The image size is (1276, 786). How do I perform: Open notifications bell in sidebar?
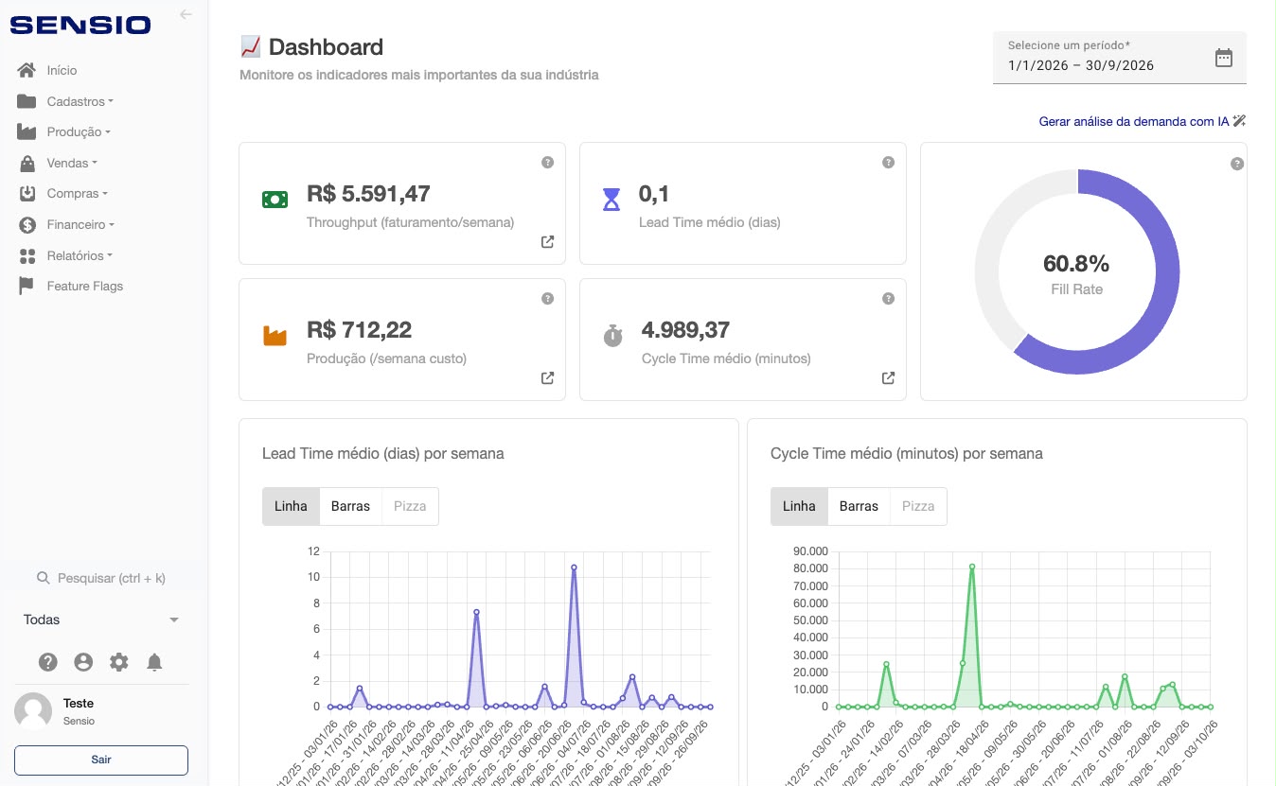[155, 662]
